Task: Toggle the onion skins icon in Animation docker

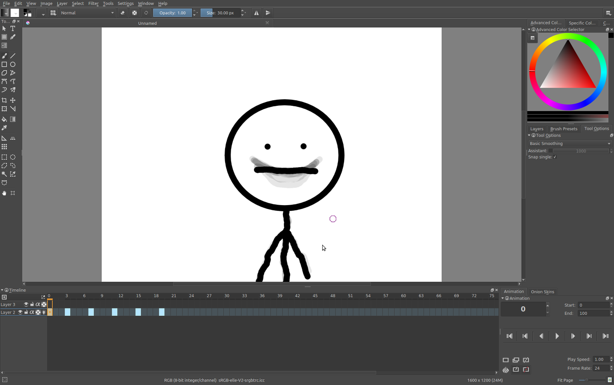Action: point(506,370)
